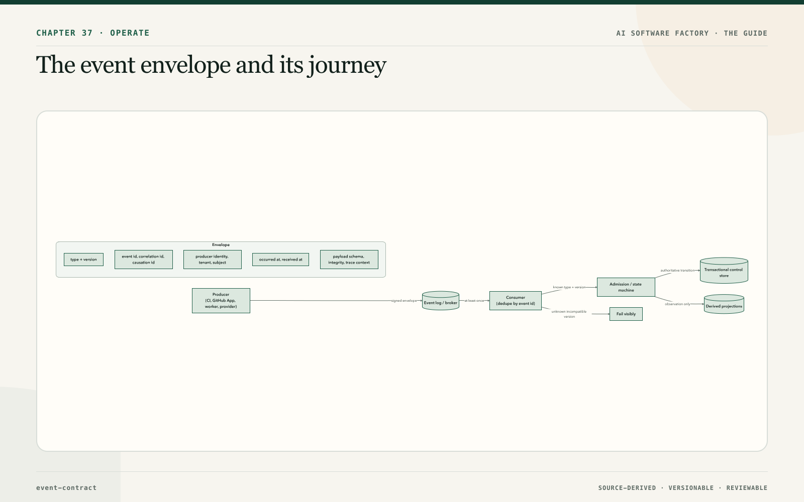Click the 'signed envelope' edge label

(404, 301)
